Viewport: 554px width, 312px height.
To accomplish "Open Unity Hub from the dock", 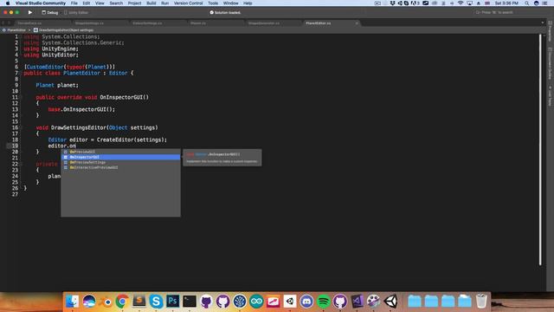I will tap(290, 302).
